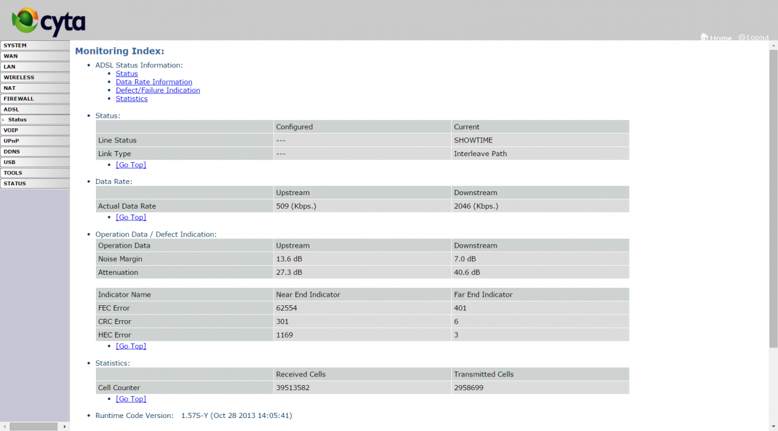
Task: Open the ADSL menu
Action: [35, 110]
